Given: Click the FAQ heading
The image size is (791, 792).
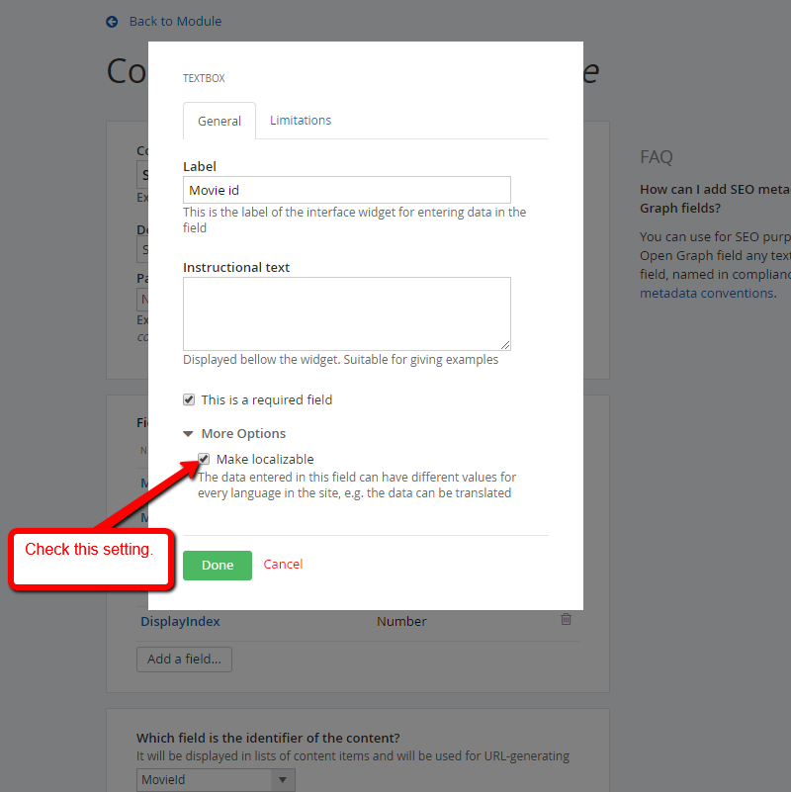Looking at the screenshot, I should click(x=657, y=157).
